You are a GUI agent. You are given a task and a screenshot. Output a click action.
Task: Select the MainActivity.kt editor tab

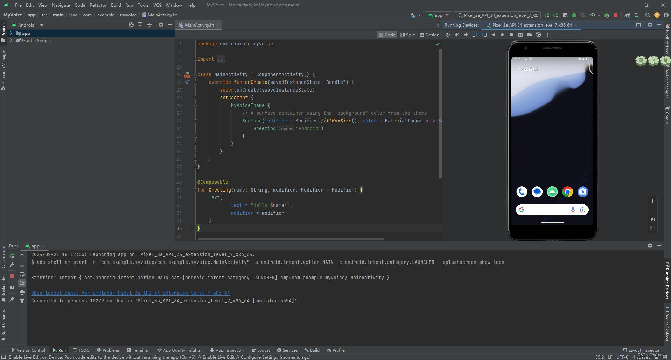199,25
